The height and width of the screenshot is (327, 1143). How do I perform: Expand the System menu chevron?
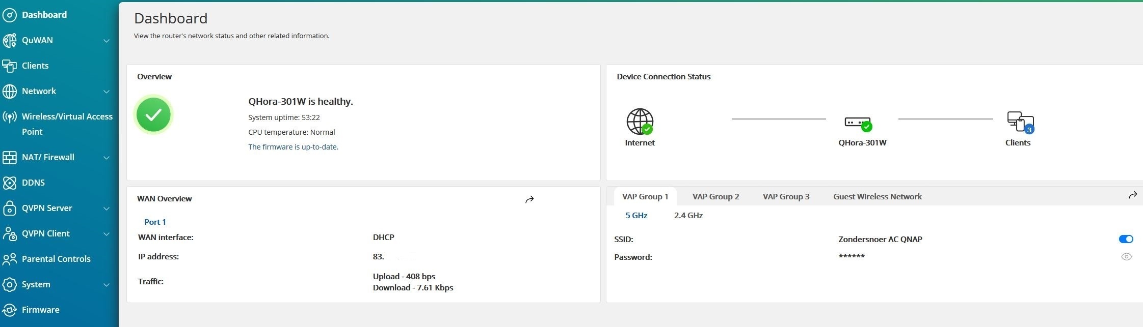point(107,285)
